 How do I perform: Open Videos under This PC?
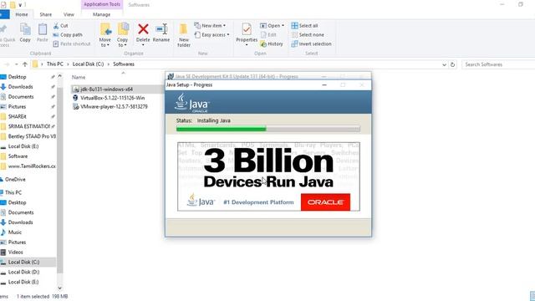(15, 253)
